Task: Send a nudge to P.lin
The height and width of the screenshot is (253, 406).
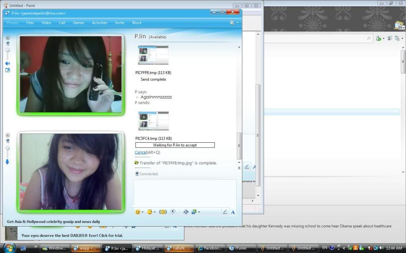Action: click(163, 212)
